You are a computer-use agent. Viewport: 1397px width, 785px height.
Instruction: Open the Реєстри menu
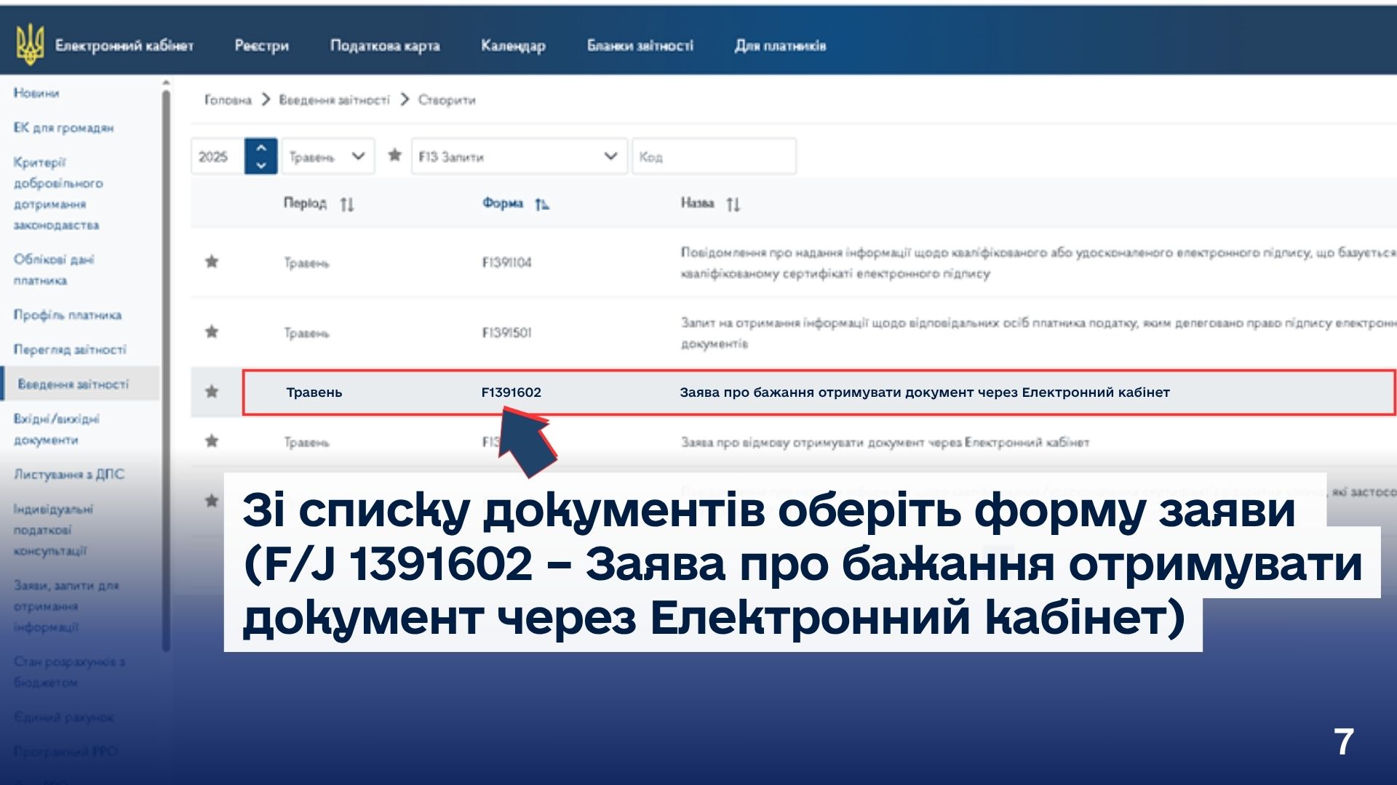[x=262, y=46]
